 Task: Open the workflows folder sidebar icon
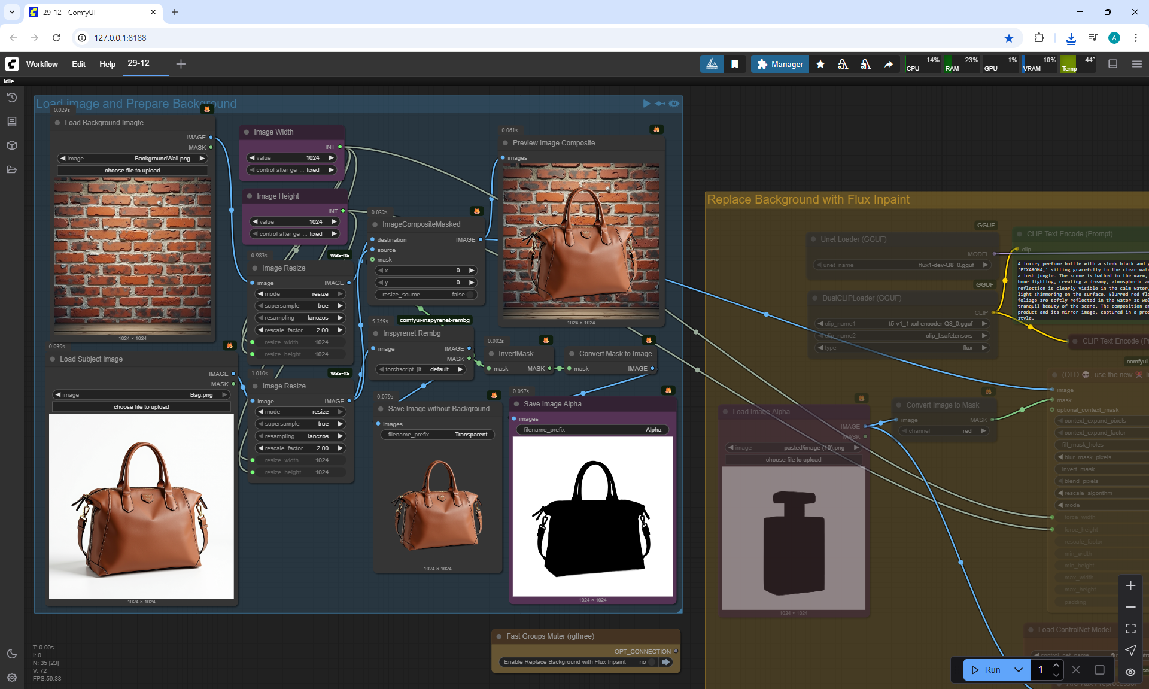tap(11, 170)
